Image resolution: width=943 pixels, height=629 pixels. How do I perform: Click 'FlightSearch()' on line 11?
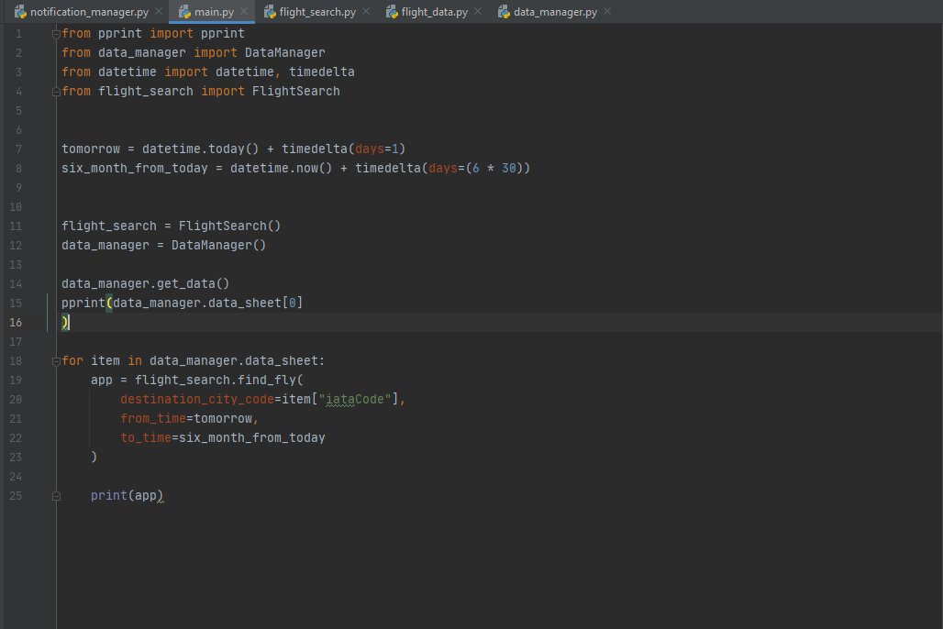229,226
